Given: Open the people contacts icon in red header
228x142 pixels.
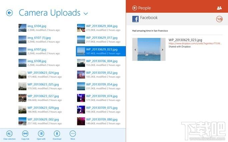Looking at the screenshot, I should pyautogui.click(x=219, y=8).
